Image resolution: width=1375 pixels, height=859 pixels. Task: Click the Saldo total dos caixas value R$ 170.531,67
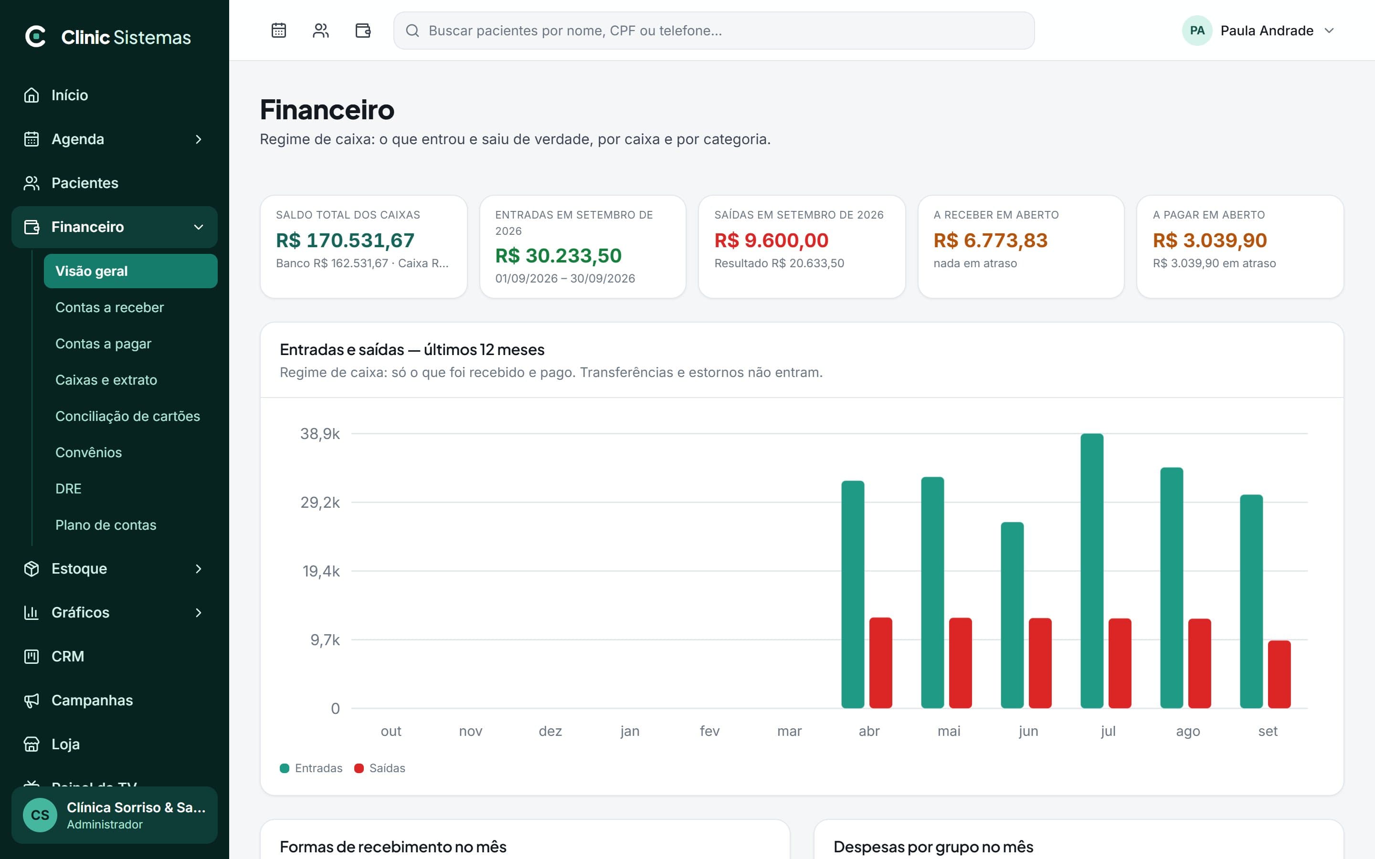346,241
